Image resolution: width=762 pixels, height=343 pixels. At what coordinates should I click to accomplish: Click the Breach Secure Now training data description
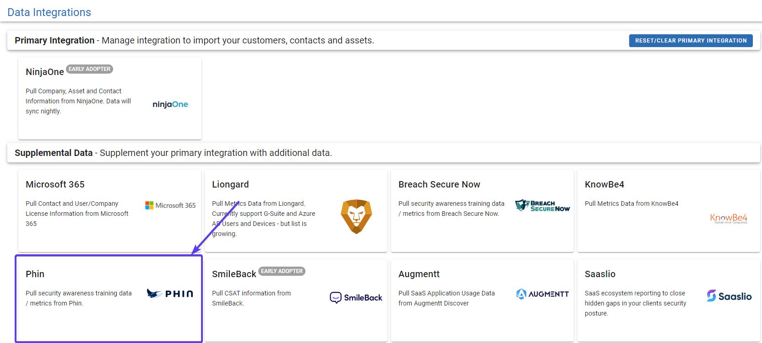[451, 209]
